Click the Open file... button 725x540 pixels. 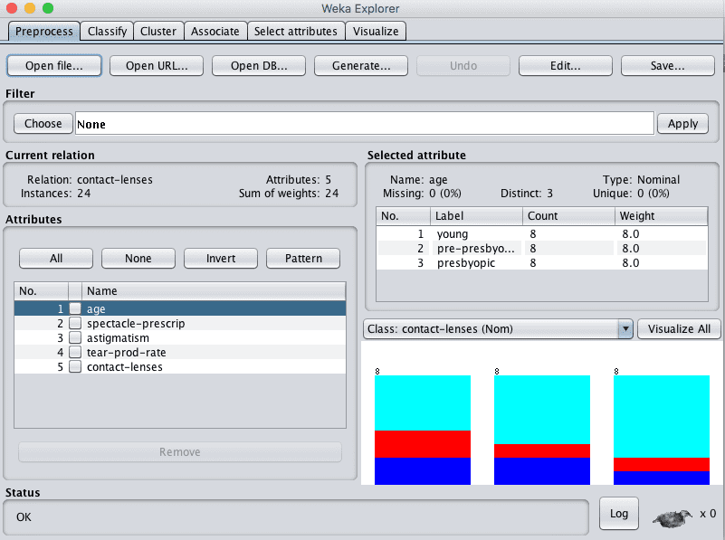[54, 66]
